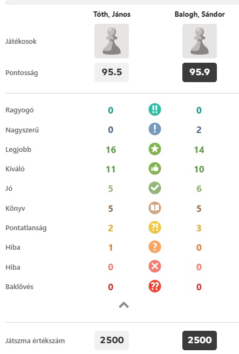The height and width of the screenshot is (354, 239).
Task: Click the name Balogh, Sándor
Action: [200, 14]
